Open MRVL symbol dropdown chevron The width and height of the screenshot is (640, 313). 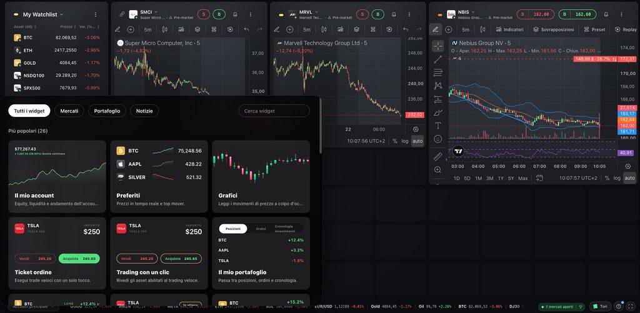316,12
